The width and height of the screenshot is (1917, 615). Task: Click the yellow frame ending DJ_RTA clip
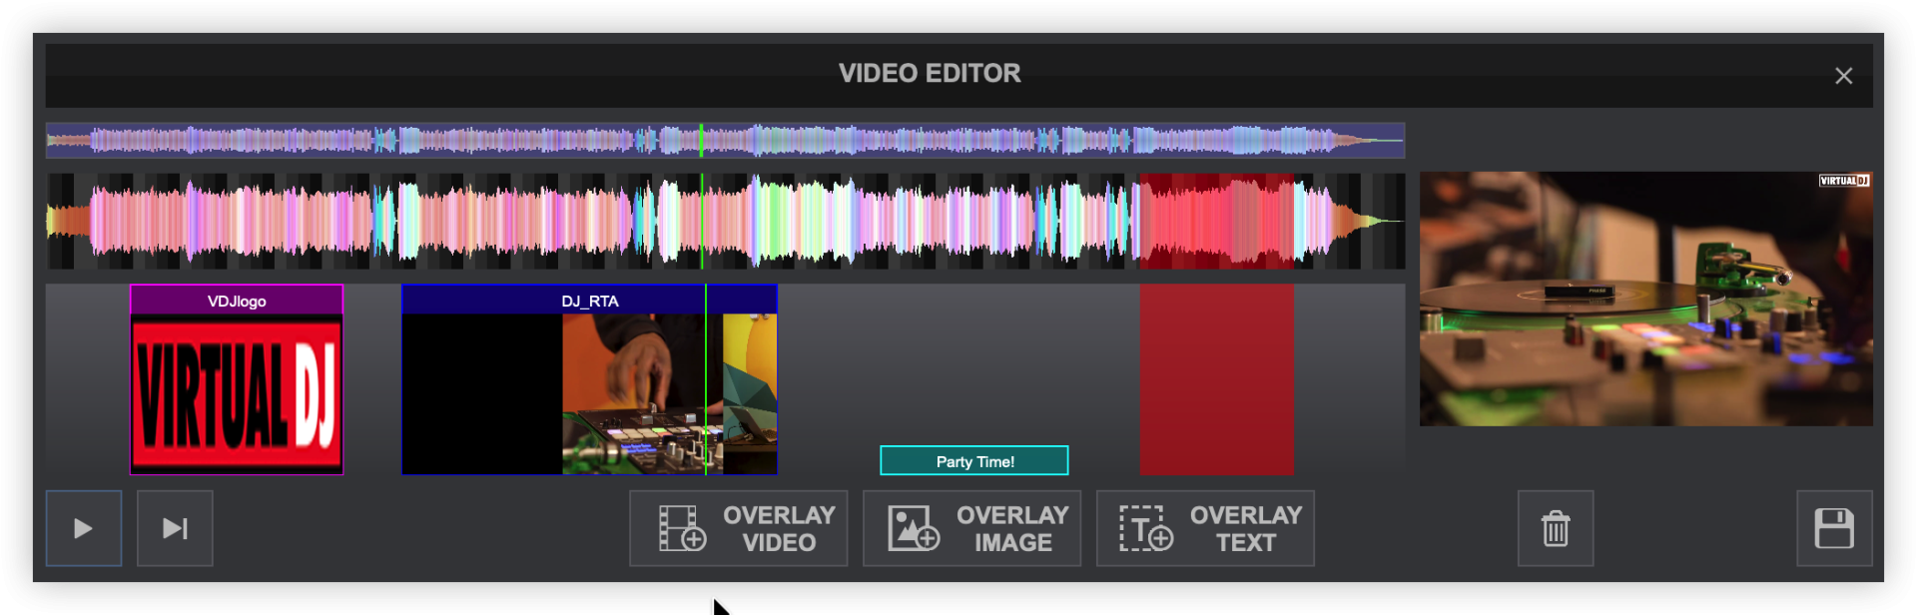click(750, 394)
